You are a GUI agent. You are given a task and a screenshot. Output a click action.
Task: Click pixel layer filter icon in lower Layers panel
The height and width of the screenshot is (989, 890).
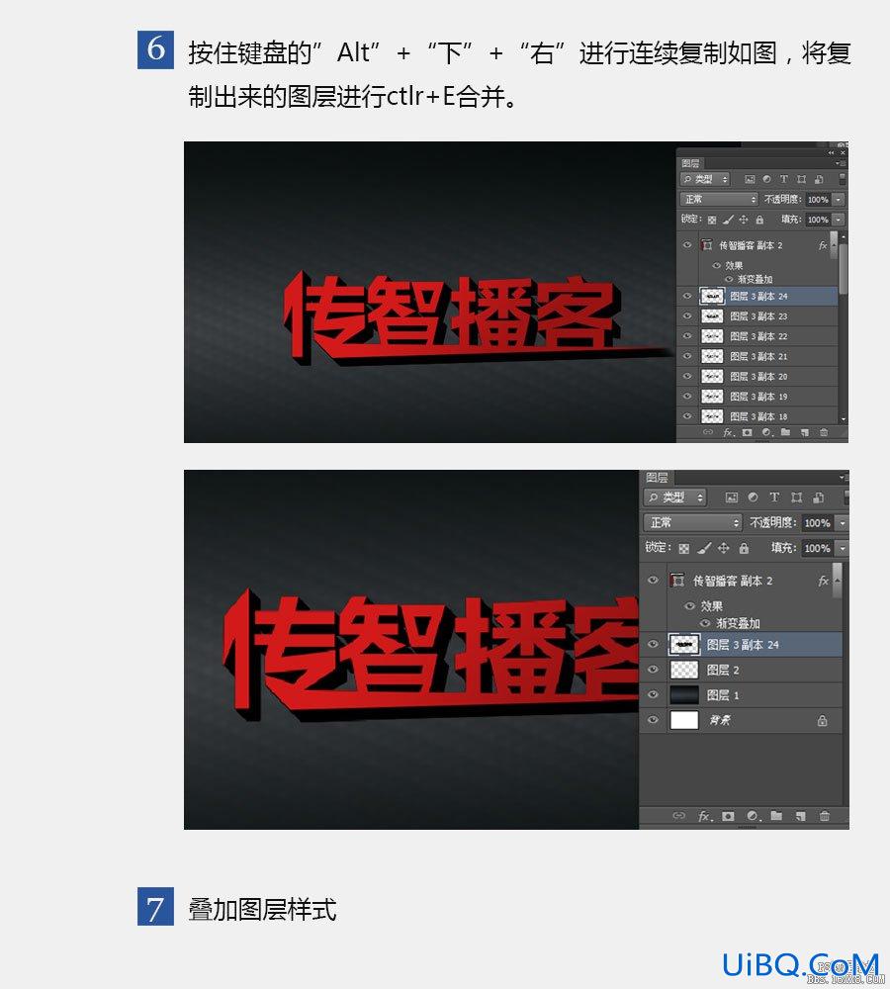[x=731, y=497]
